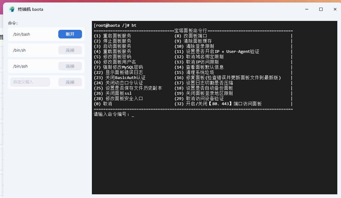Viewport: 341px width, 198px height.
Task: Click option (10) 清除登录限制
Action: click(x=194, y=46)
